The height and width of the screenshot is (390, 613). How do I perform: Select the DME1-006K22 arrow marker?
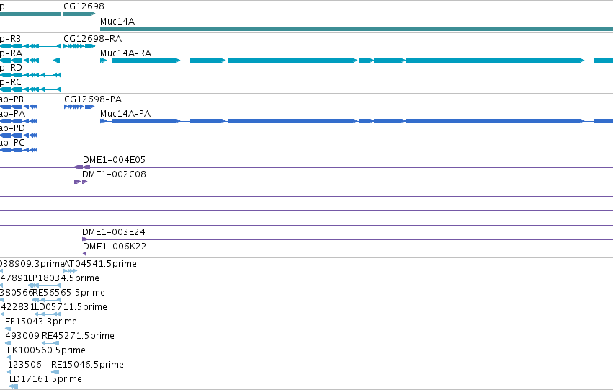pyautogui.click(x=85, y=254)
